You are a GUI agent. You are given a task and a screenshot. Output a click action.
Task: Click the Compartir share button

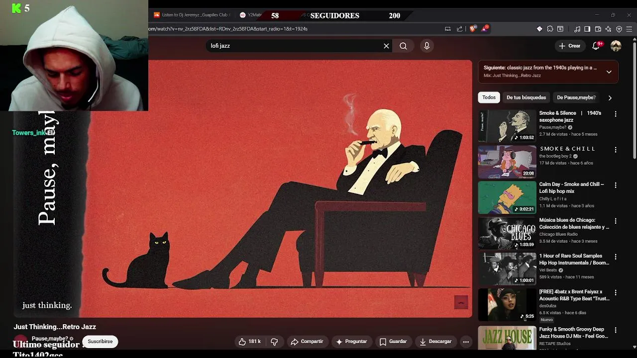[x=307, y=342]
